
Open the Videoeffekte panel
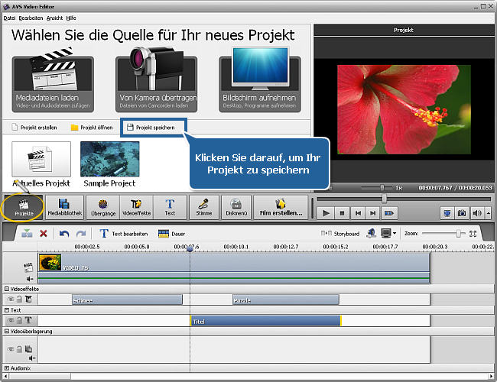[138, 206]
